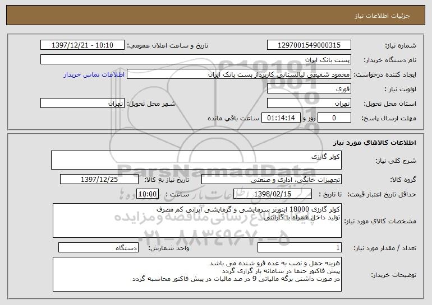Click the label شرح کلی نیاز
Viewport: 432px width, 305px height.
(x=396, y=161)
